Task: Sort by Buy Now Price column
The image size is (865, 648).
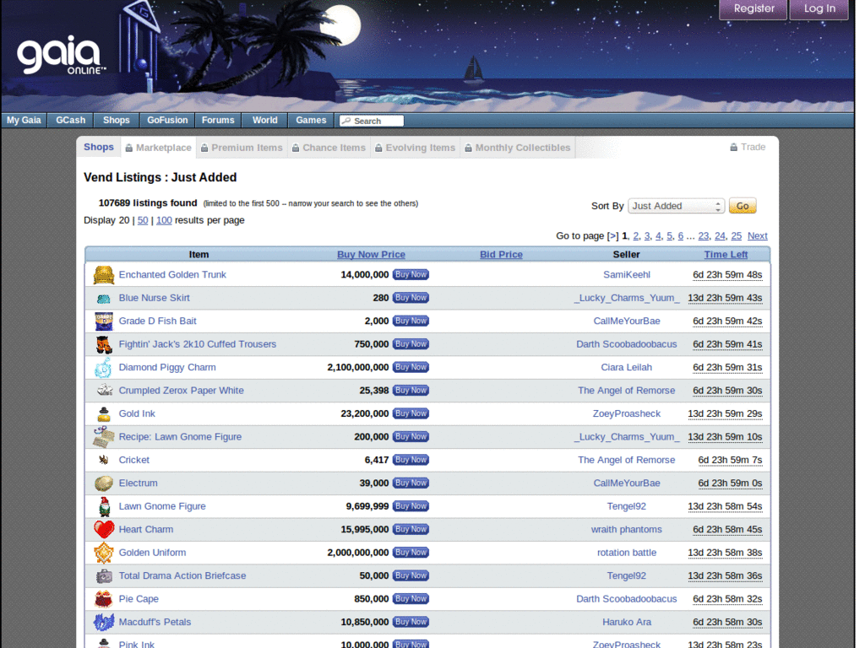Action: click(x=371, y=255)
